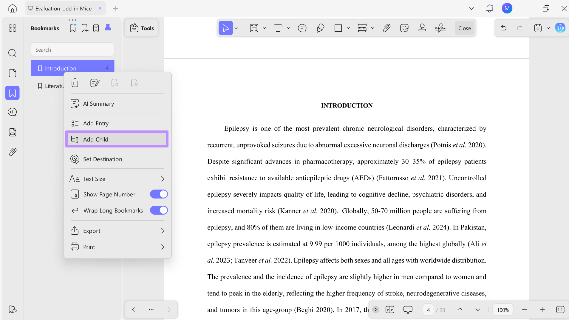Click the current page number field
This screenshot has width=569, height=320.
(428, 310)
